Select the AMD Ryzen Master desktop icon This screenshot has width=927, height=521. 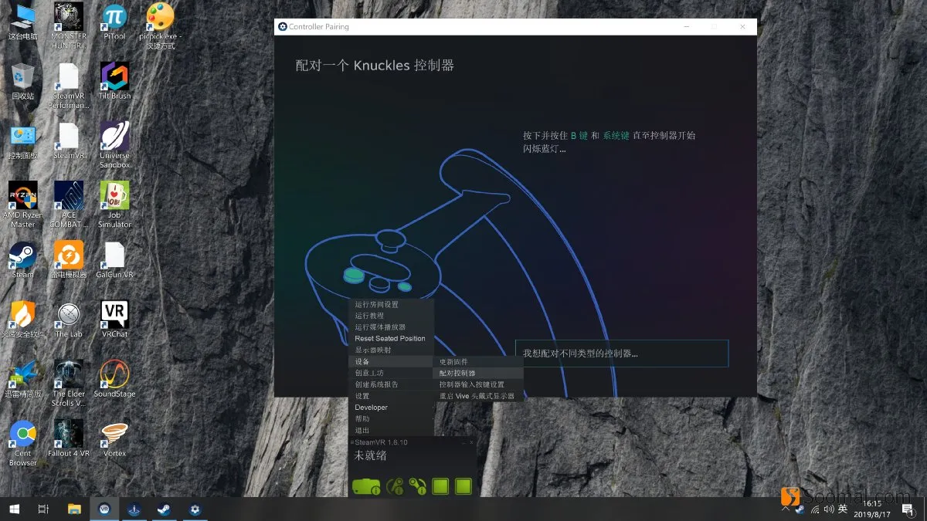pos(22,205)
